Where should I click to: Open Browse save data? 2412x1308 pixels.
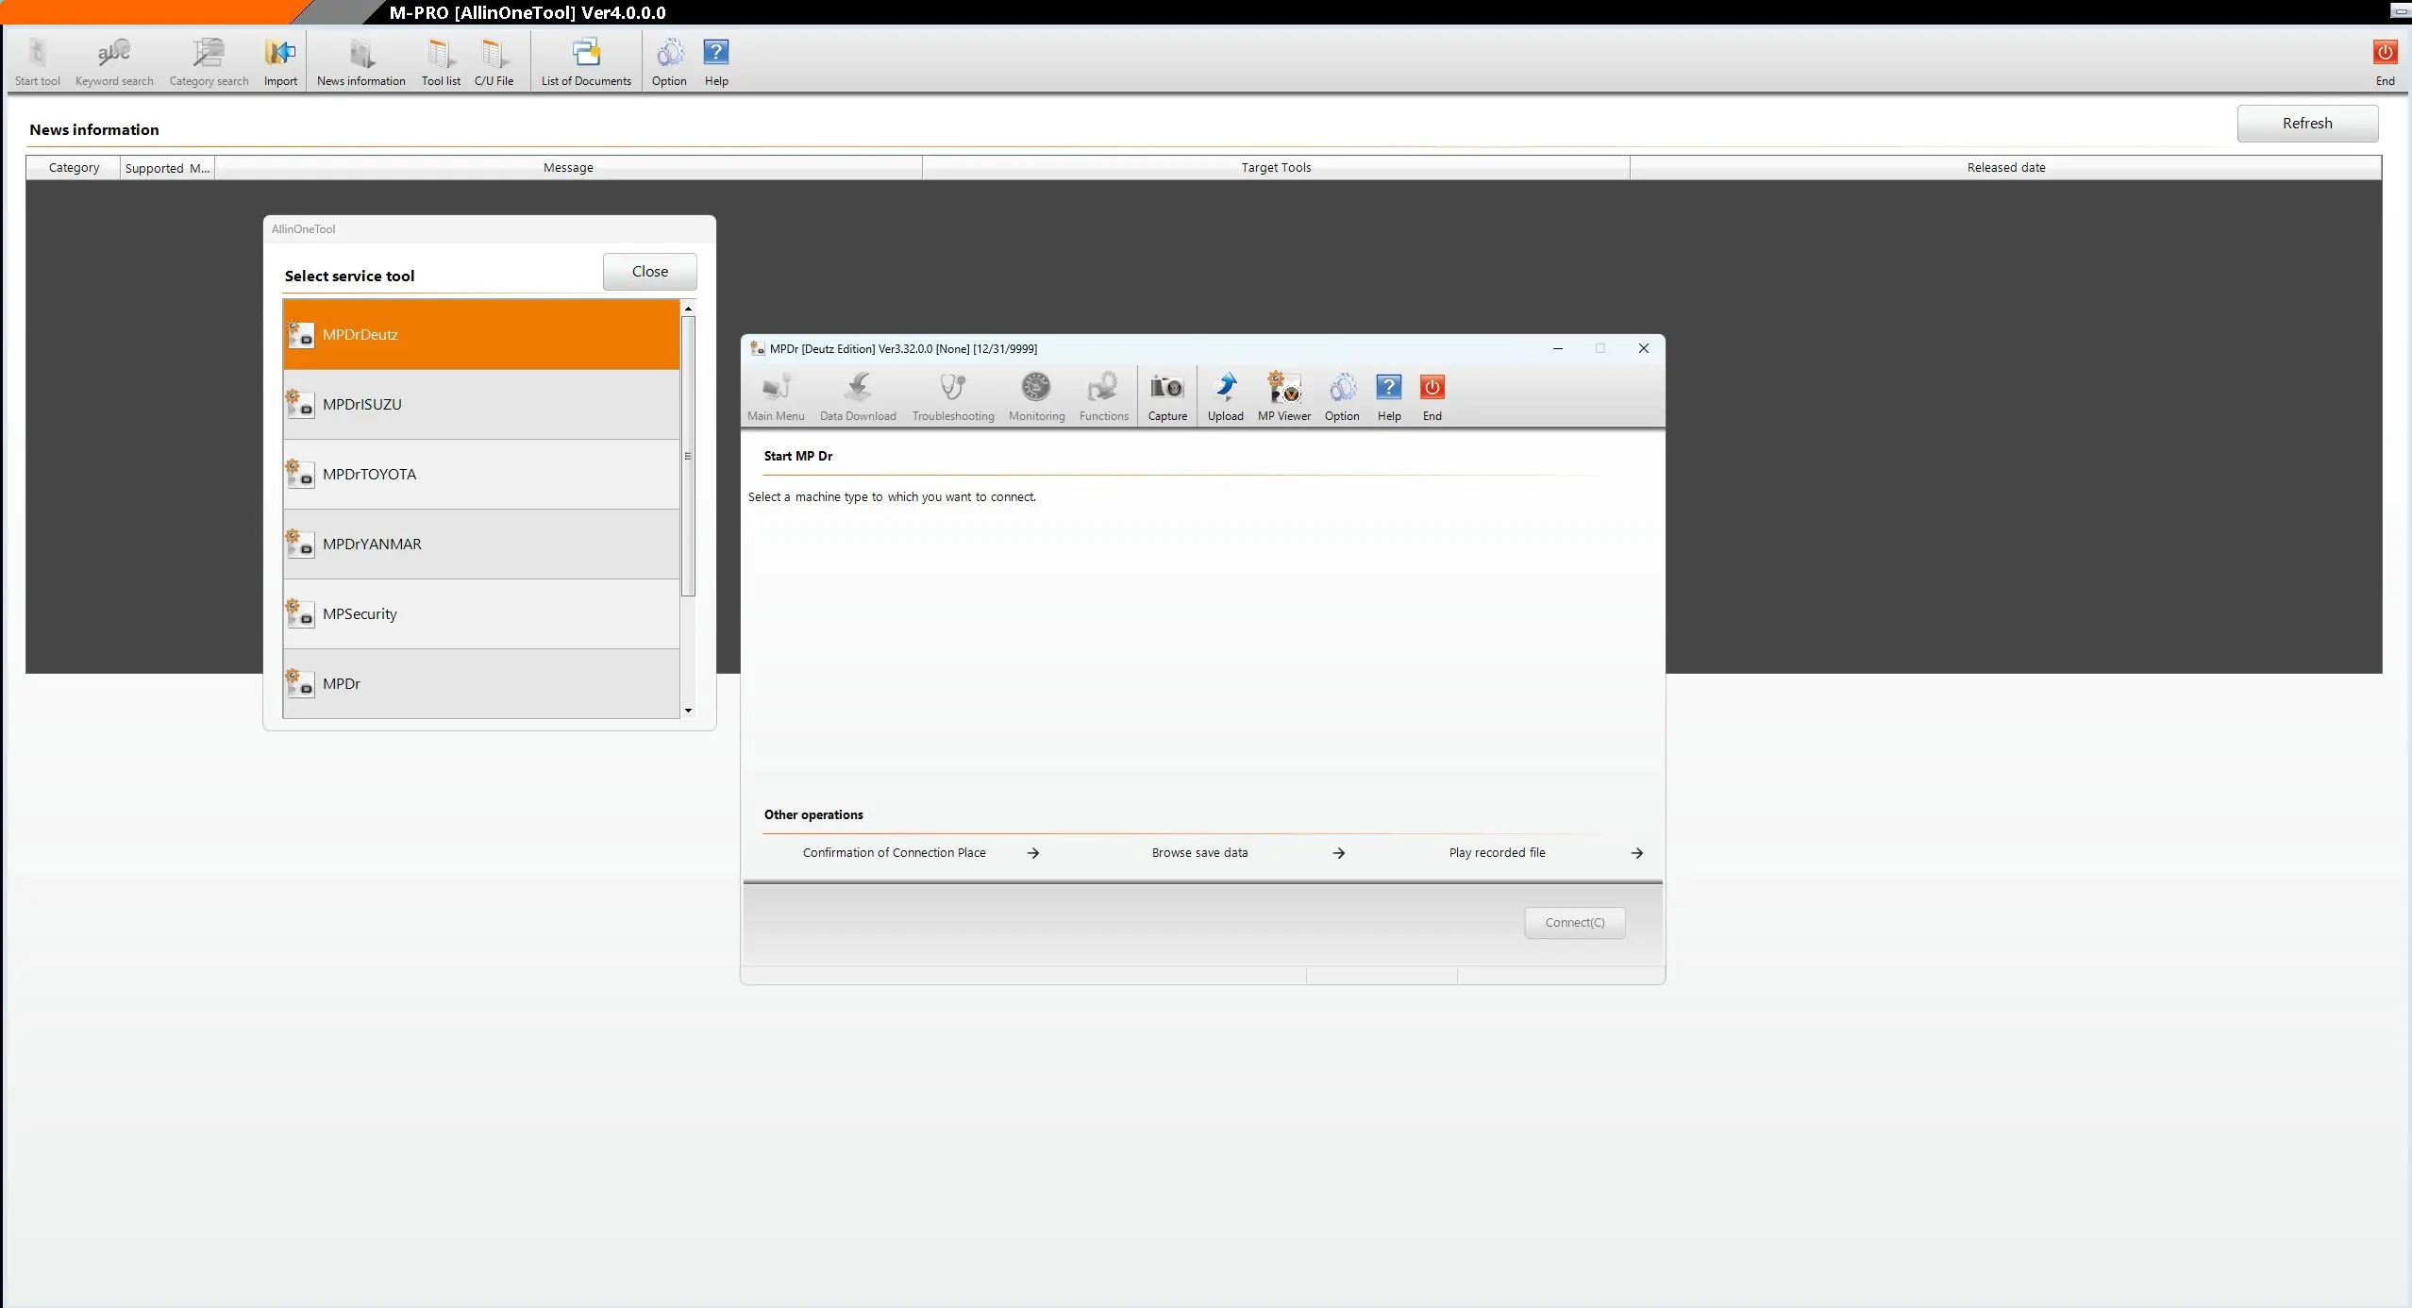tap(1199, 853)
